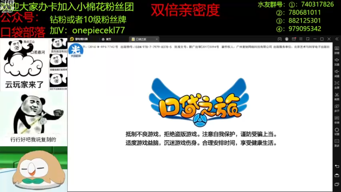Click the onepiecekl77 WeChat ID text
341x192 pixels.
(x=98, y=30)
